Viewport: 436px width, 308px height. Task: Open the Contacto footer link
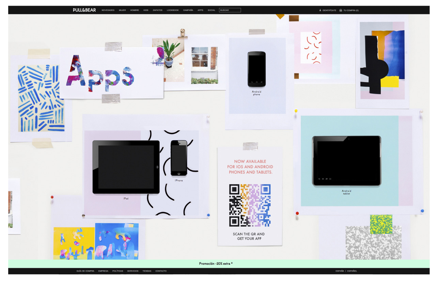(161, 271)
